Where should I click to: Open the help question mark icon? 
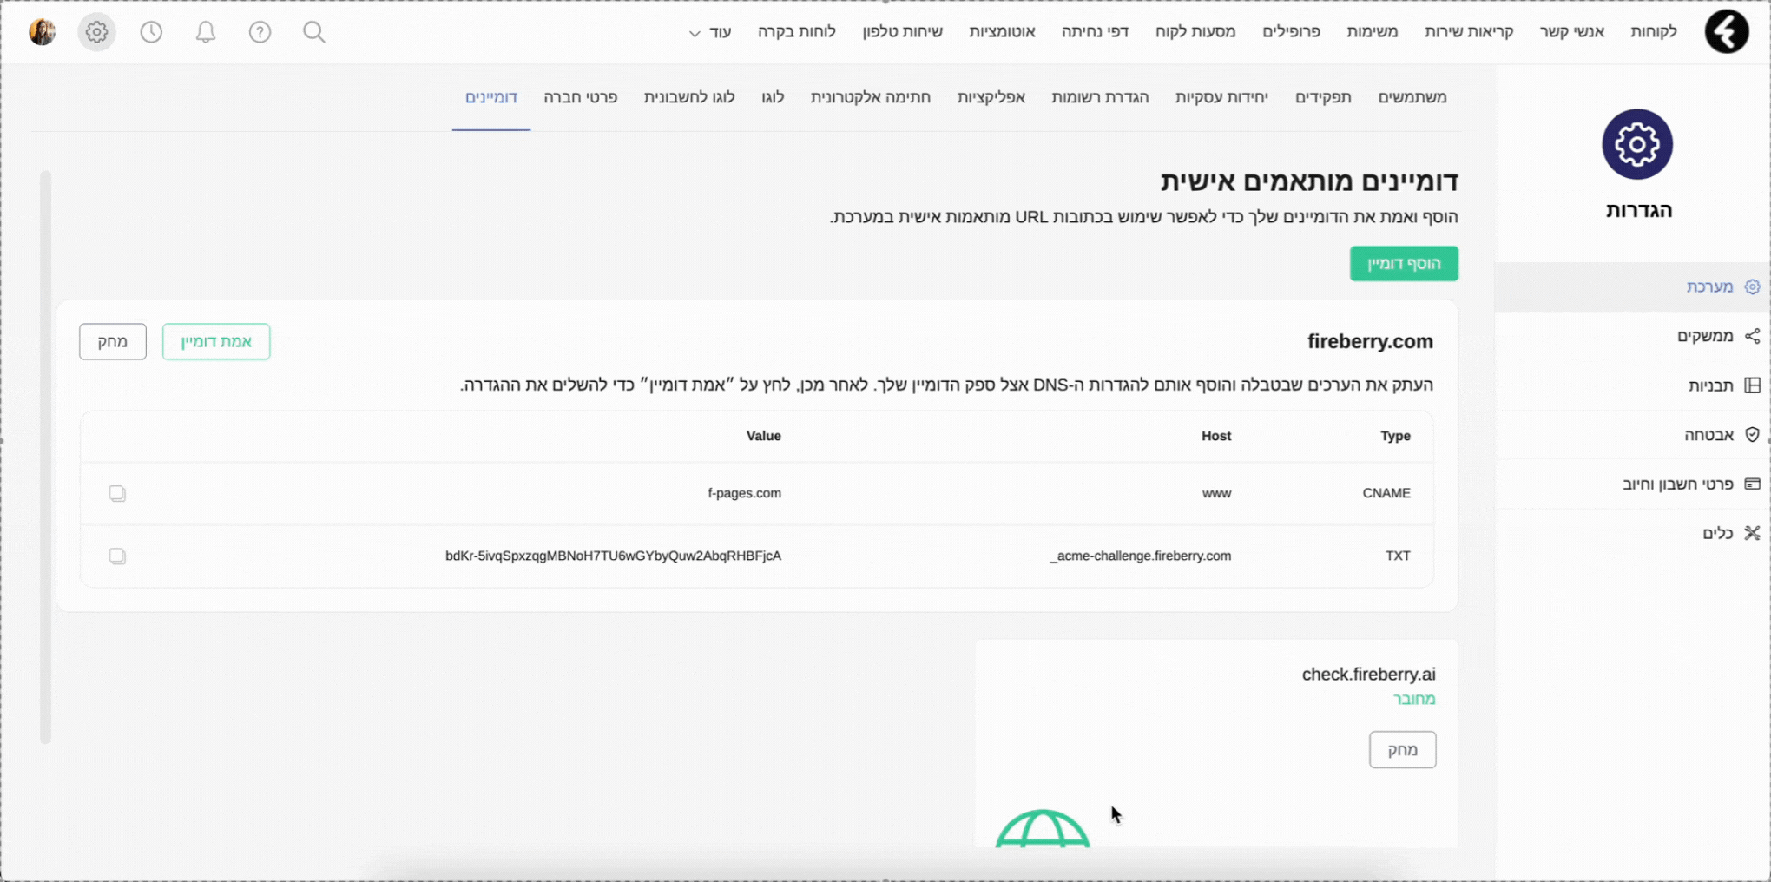pos(260,32)
